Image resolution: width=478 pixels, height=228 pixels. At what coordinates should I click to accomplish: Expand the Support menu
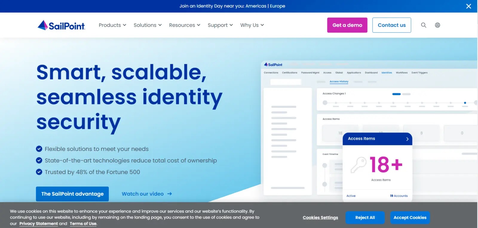click(x=220, y=25)
